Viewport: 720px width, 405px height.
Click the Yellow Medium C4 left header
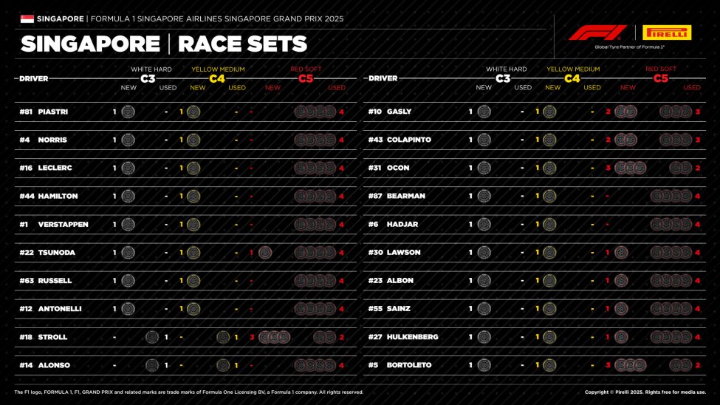pyautogui.click(x=218, y=74)
